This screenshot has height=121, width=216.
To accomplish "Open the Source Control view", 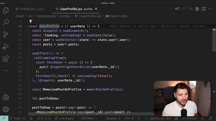I will (x=6, y=34).
